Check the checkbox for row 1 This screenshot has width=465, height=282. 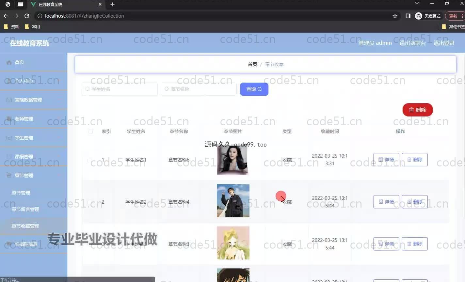(x=90, y=160)
